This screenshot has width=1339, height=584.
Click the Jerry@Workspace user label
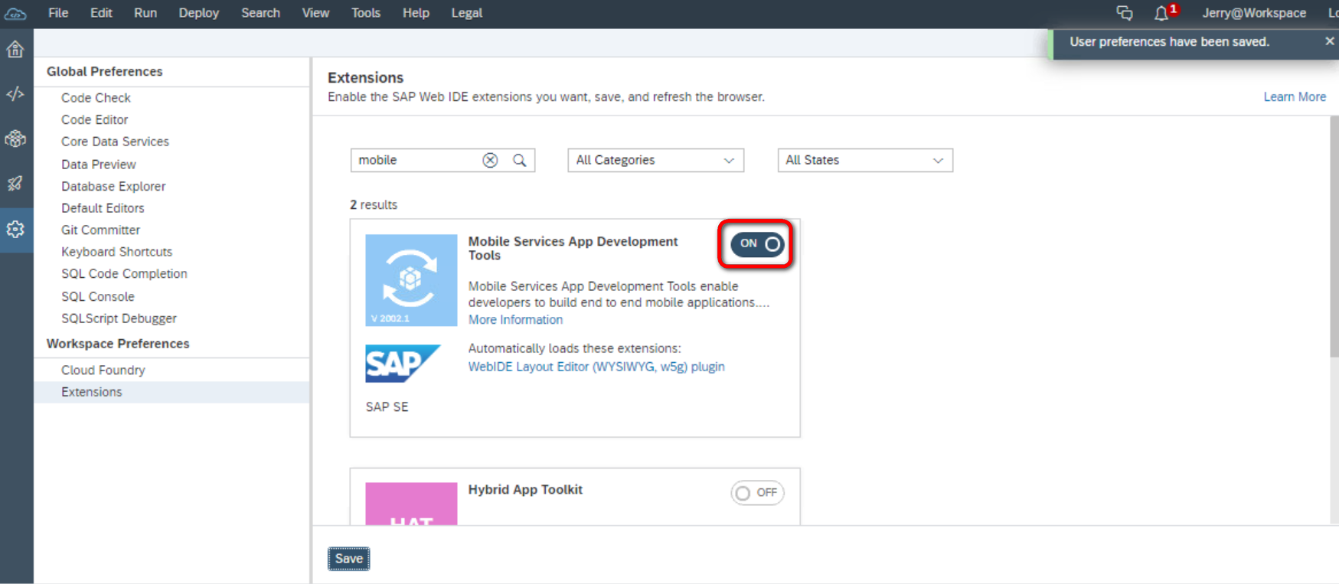point(1254,13)
